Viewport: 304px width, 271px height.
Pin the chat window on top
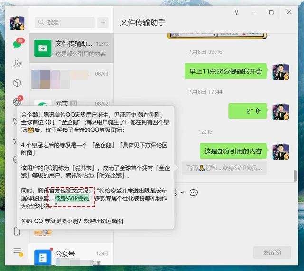click(236, 12)
